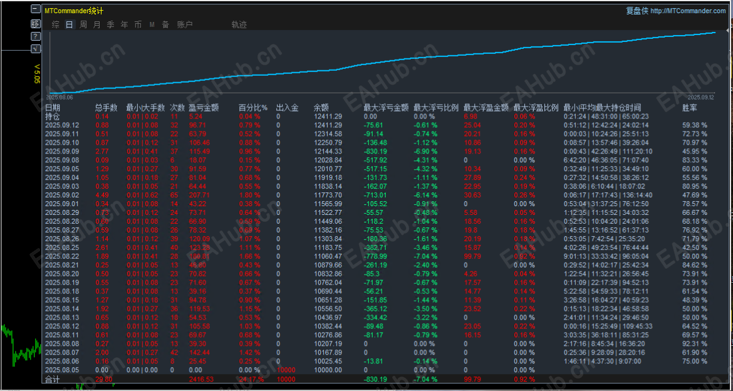This screenshot has width=733, height=391.
Task: Select the 2025.09.09 date row
Action: (62, 152)
